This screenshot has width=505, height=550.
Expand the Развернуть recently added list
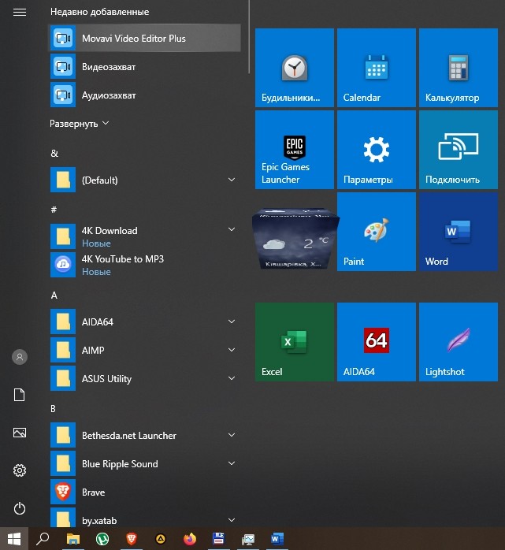pos(80,124)
